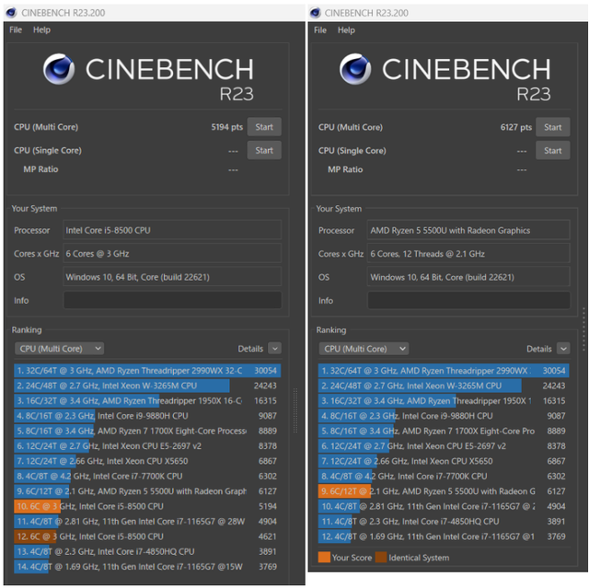Click Cores field showing 6 Cores @ 3 GHz
589x588 pixels.
tap(172, 253)
